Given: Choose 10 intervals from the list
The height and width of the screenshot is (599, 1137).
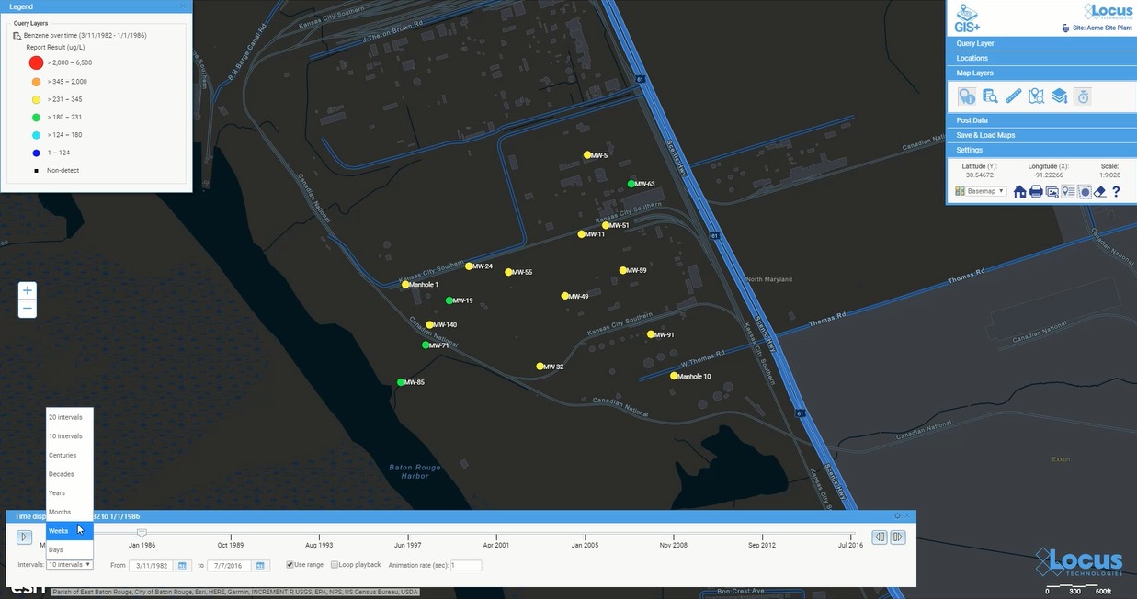Looking at the screenshot, I should 70,436.
